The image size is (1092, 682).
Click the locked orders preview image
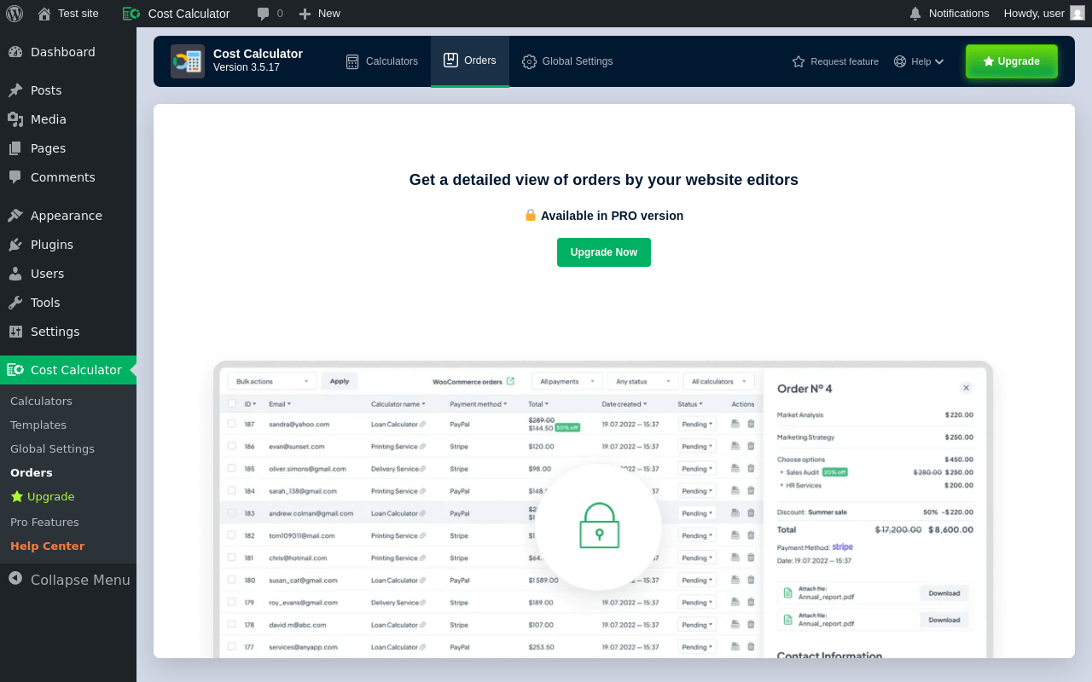click(x=603, y=510)
